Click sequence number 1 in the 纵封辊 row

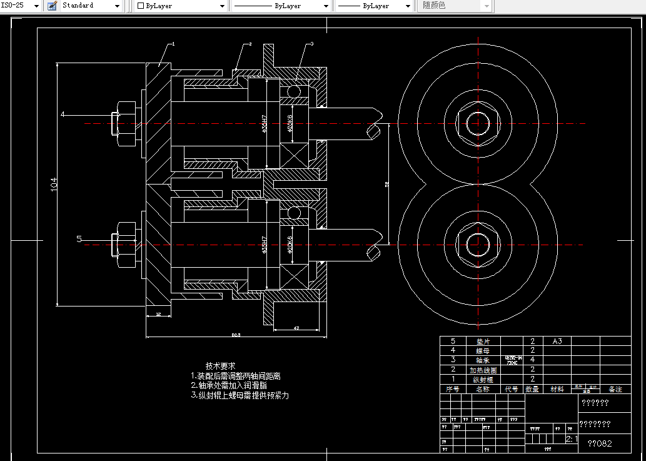coord(453,379)
